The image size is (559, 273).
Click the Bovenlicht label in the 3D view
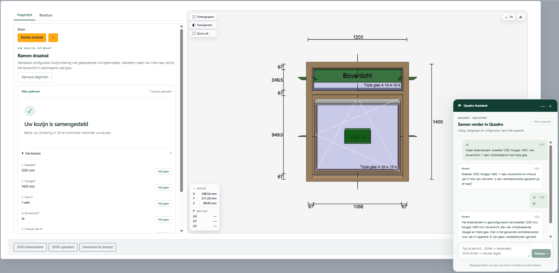(x=357, y=76)
